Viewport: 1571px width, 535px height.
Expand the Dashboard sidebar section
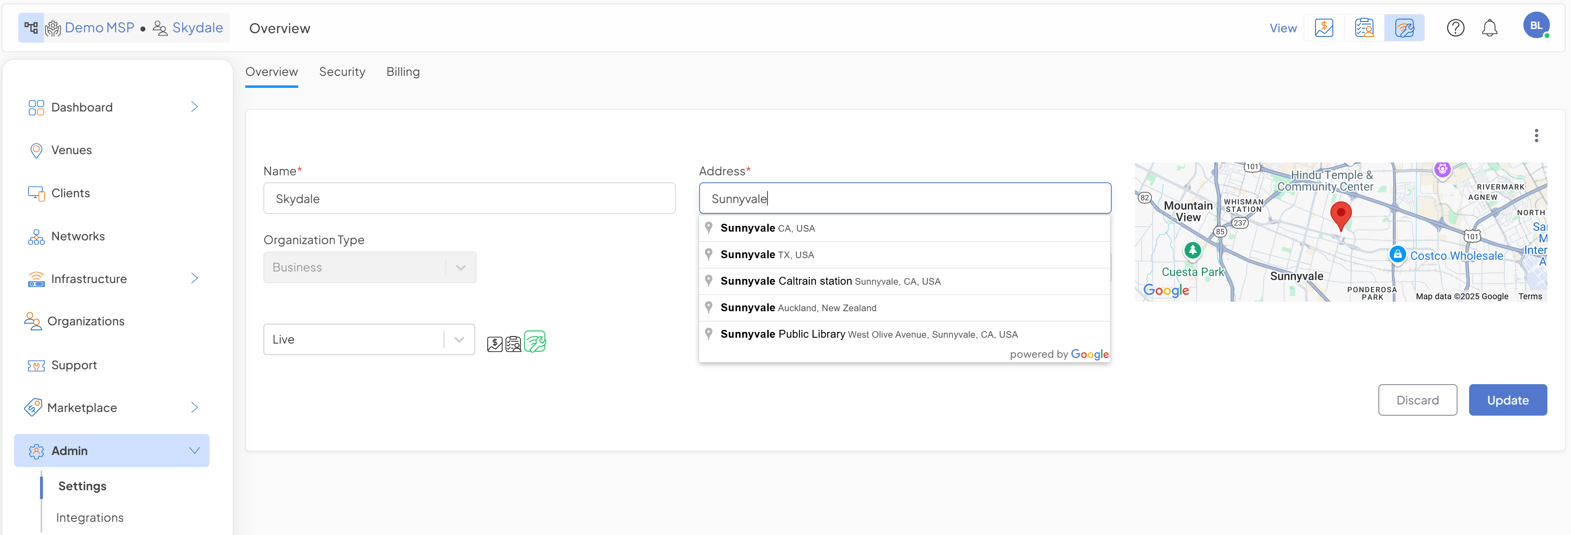194,107
